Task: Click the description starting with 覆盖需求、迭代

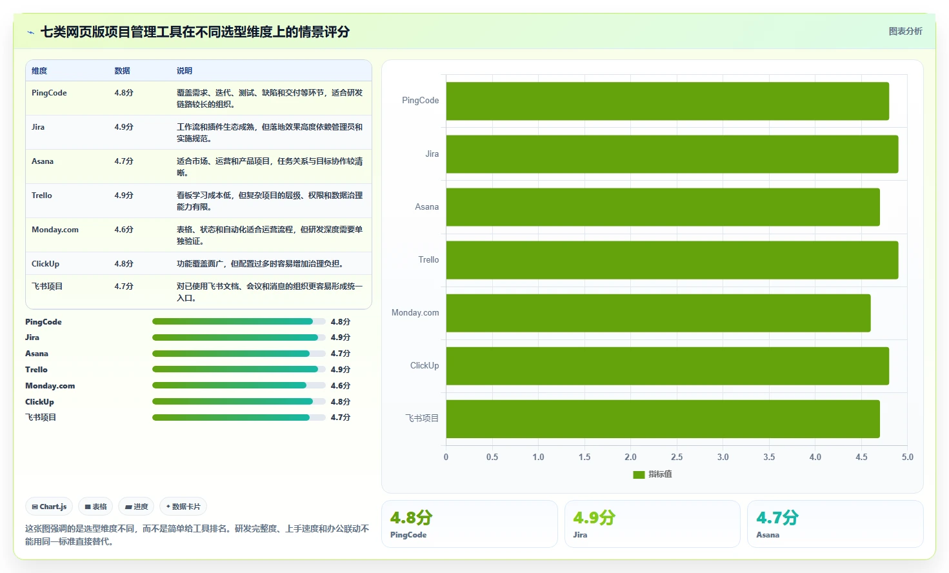Action: point(270,99)
